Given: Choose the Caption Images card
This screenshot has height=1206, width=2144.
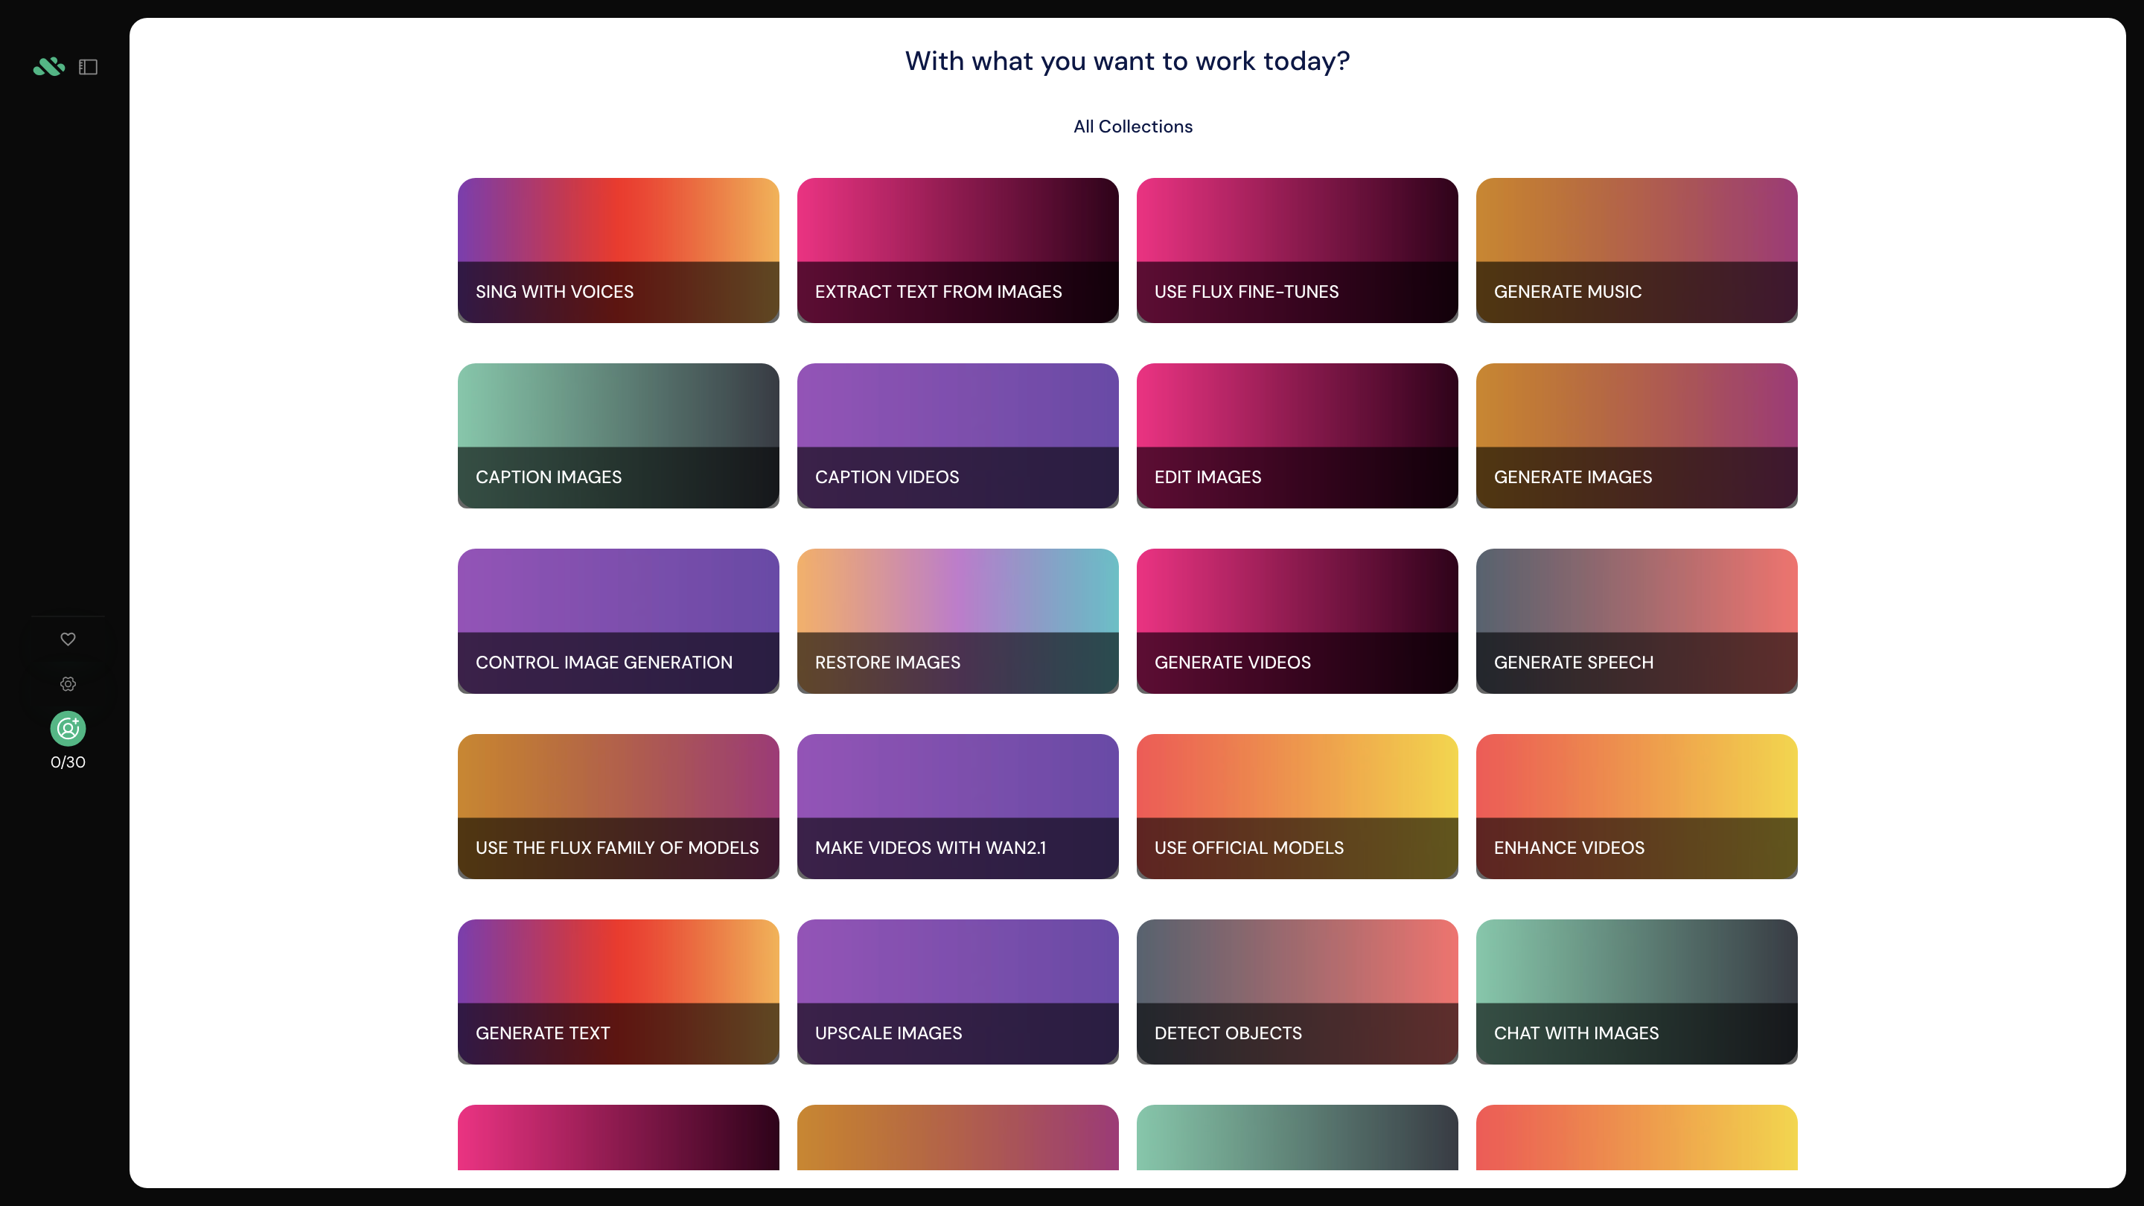Looking at the screenshot, I should click(x=618, y=435).
